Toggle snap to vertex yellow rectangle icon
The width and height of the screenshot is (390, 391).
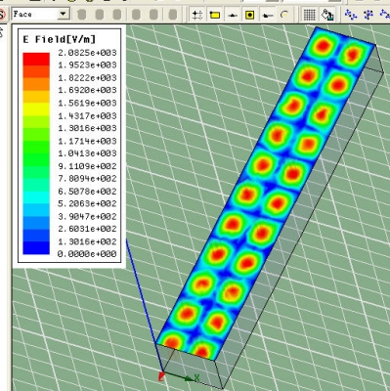click(x=215, y=15)
